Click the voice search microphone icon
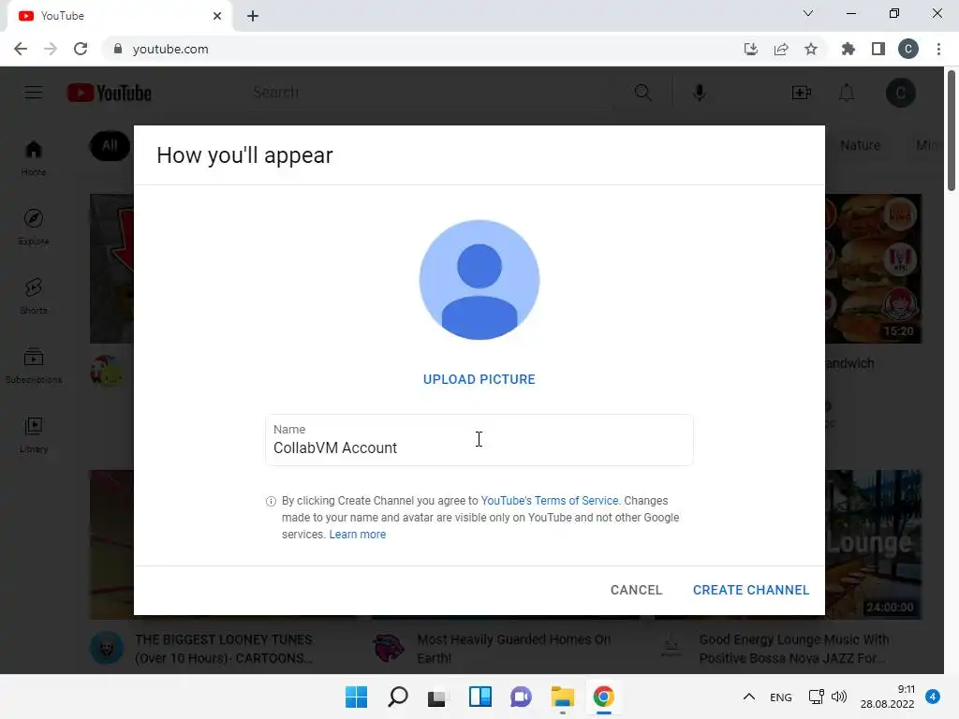The width and height of the screenshot is (959, 719). [700, 93]
